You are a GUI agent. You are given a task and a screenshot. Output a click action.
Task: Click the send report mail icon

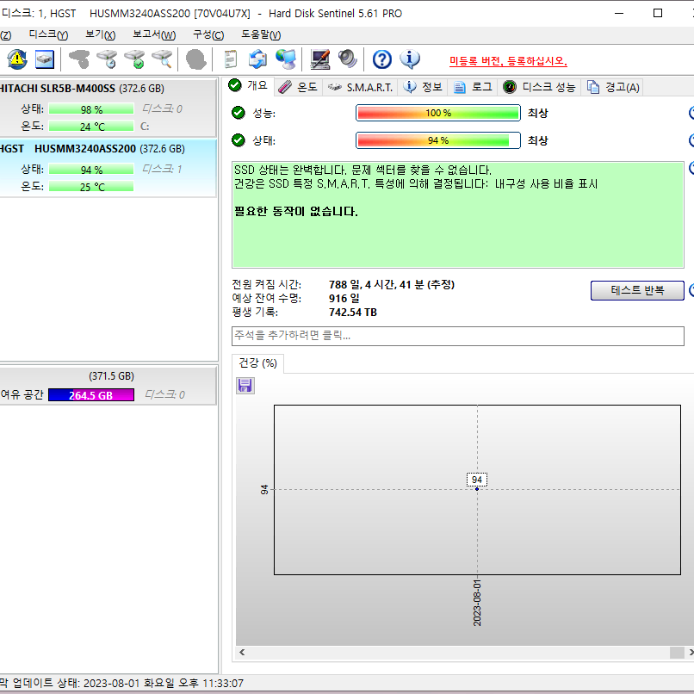point(257,59)
